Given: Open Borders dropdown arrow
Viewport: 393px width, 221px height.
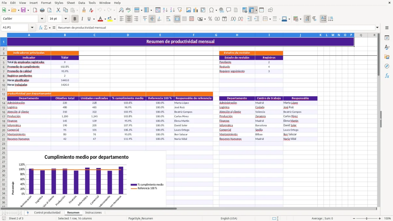Looking at the screenshot, I should pyautogui.click(x=270, y=19).
